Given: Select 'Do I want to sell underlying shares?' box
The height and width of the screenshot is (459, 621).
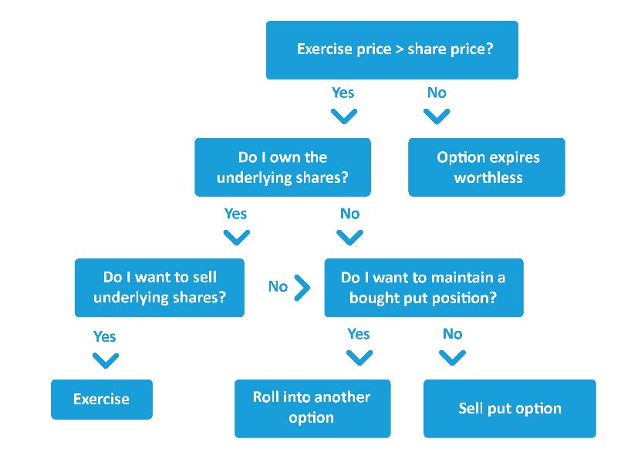Looking at the screenshot, I should coord(160,287).
